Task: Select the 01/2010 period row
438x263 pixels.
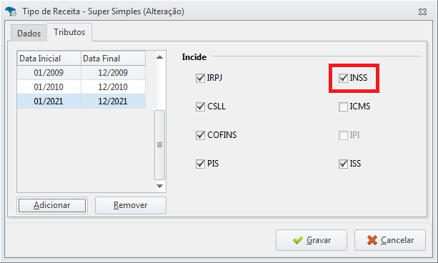Action: pos(81,87)
